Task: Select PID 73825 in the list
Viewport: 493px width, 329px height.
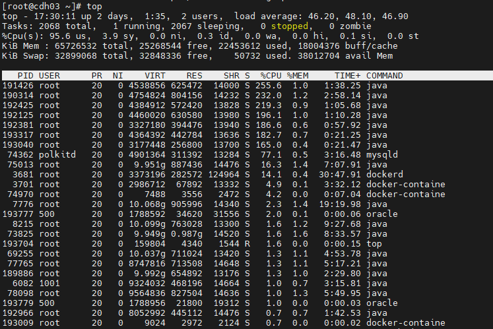Action: pos(20,234)
